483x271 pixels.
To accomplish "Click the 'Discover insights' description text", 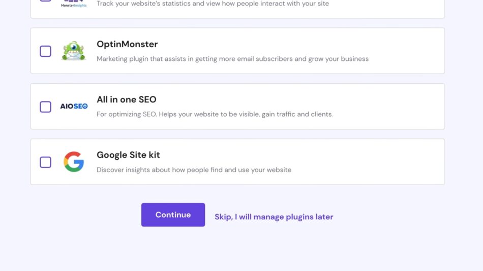I will pyautogui.click(x=194, y=170).
